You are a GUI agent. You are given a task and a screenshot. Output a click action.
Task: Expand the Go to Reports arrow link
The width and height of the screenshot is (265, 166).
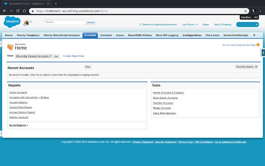tap(19, 125)
